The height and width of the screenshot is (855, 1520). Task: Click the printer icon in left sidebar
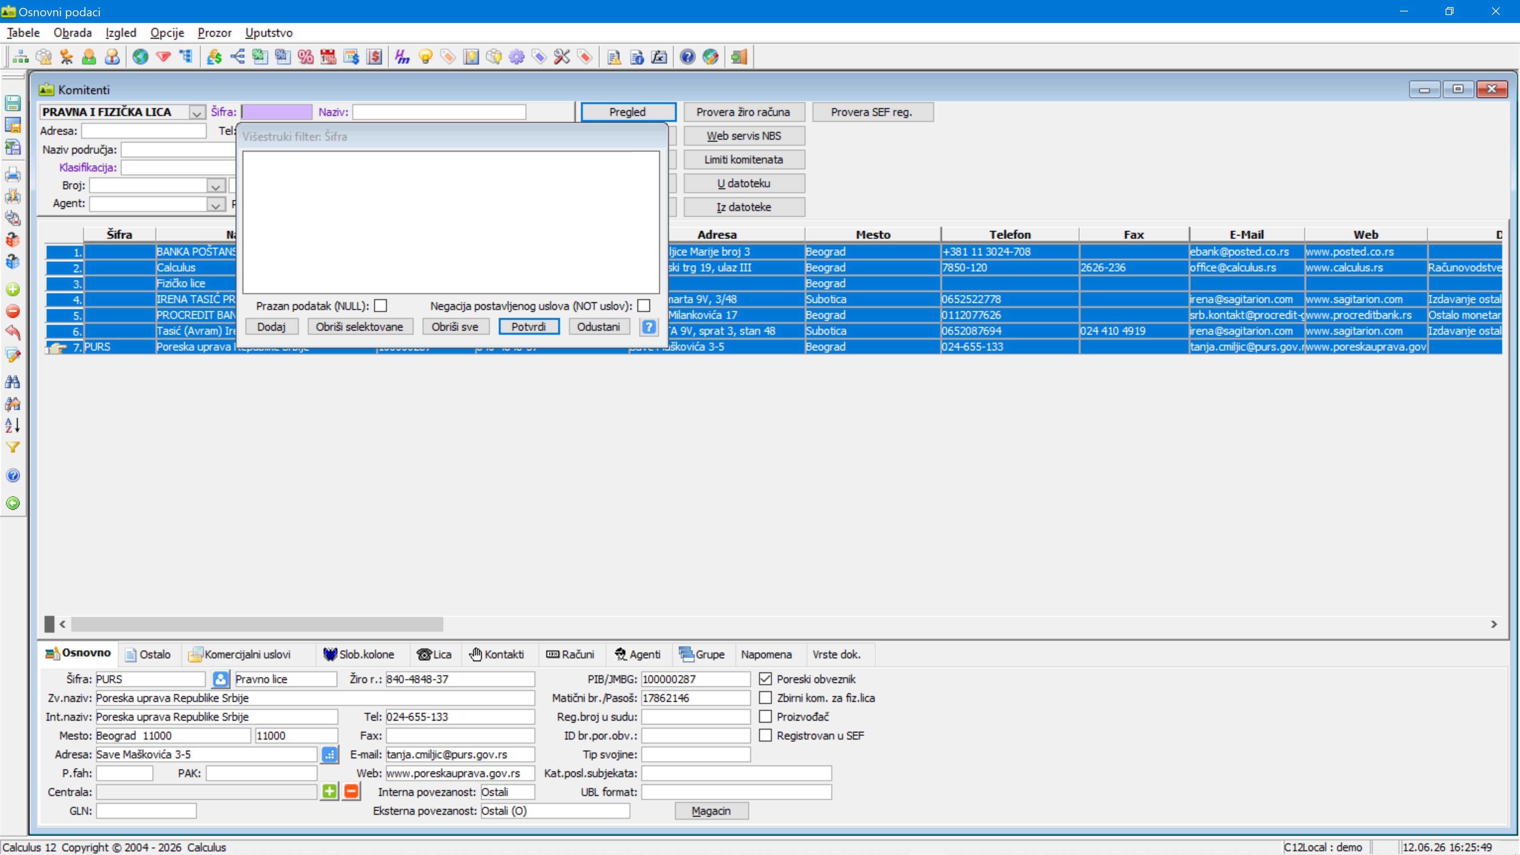(x=13, y=175)
